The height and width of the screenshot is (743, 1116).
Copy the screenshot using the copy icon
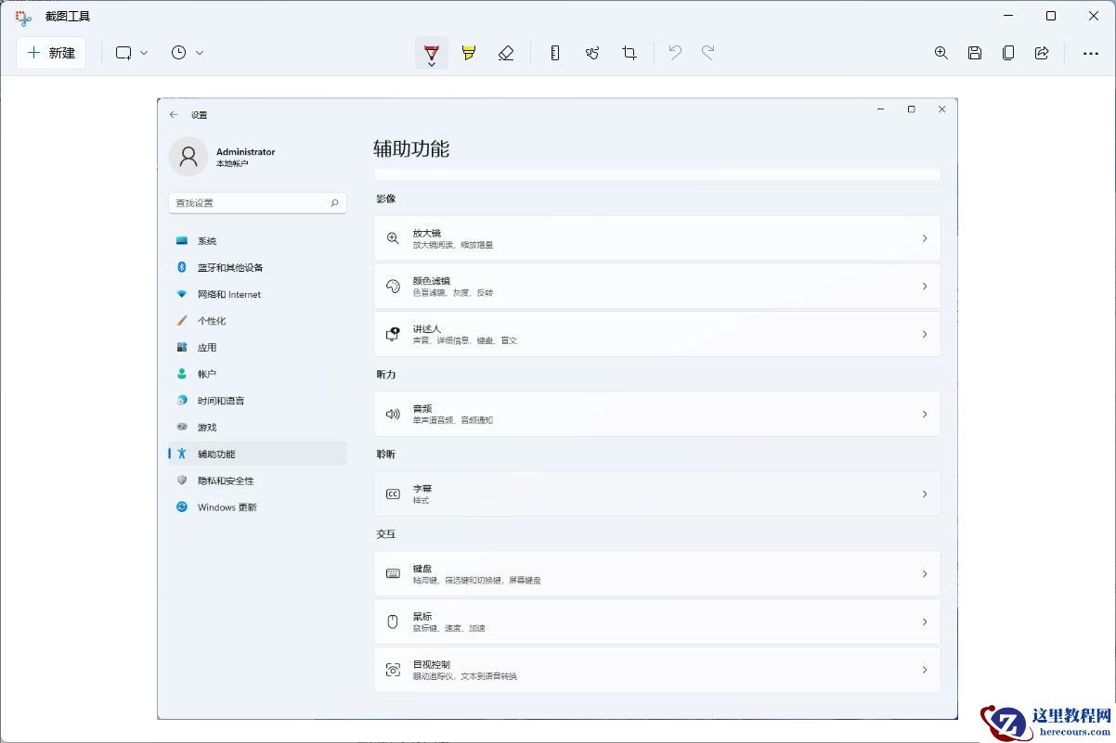click(1008, 53)
